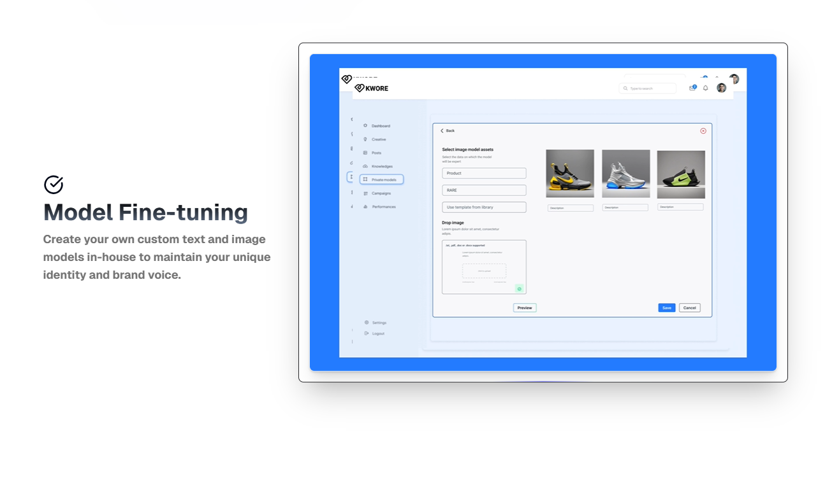
Task: Go back using the Back link
Action: click(448, 130)
